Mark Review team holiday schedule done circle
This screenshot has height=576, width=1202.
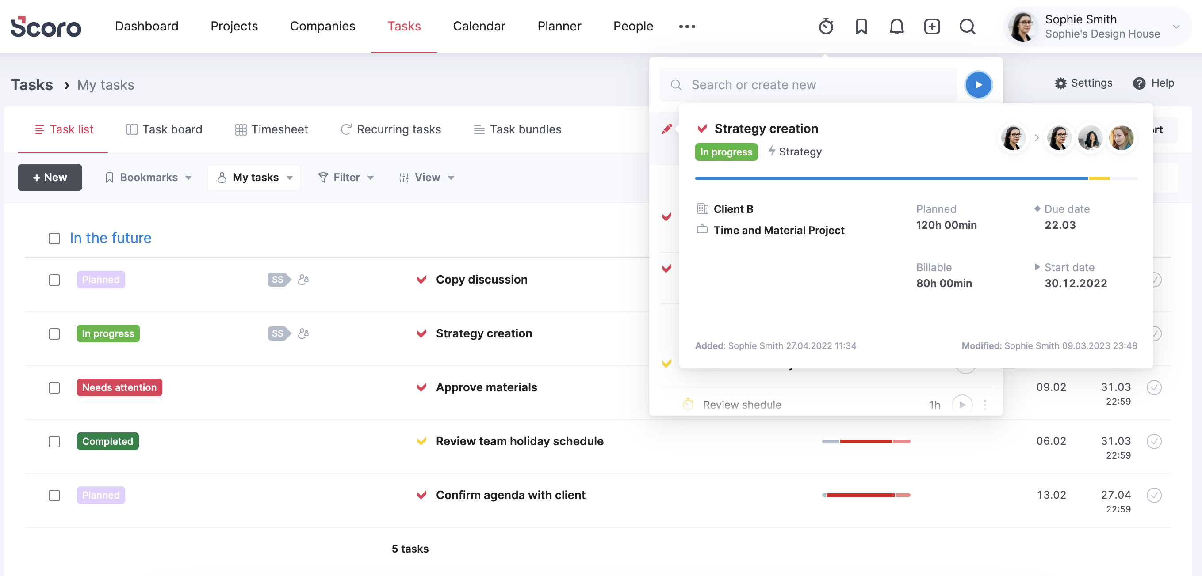coord(1153,441)
